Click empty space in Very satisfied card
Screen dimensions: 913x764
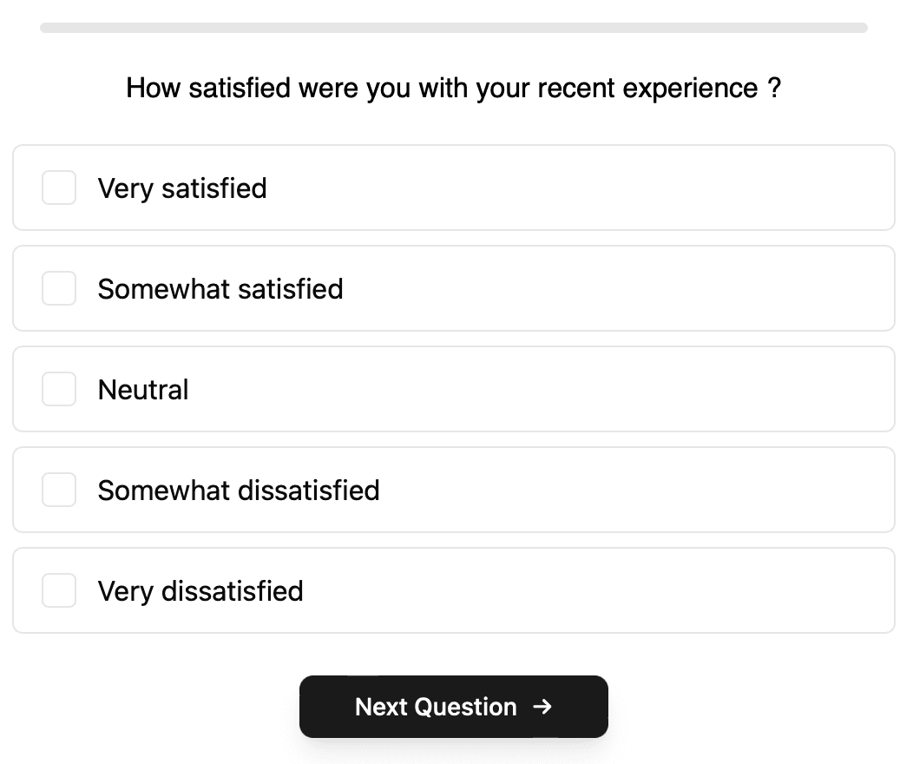click(x=582, y=188)
